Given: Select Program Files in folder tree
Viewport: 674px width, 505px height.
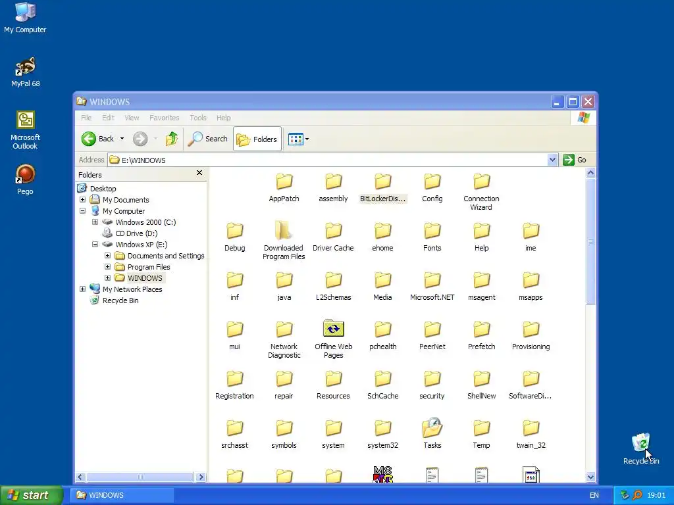Looking at the screenshot, I should pyautogui.click(x=148, y=267).
